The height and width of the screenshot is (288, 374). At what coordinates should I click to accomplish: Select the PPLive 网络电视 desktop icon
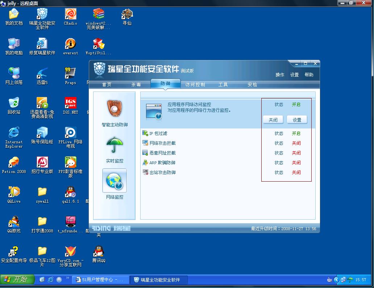(x=70, y=132)
